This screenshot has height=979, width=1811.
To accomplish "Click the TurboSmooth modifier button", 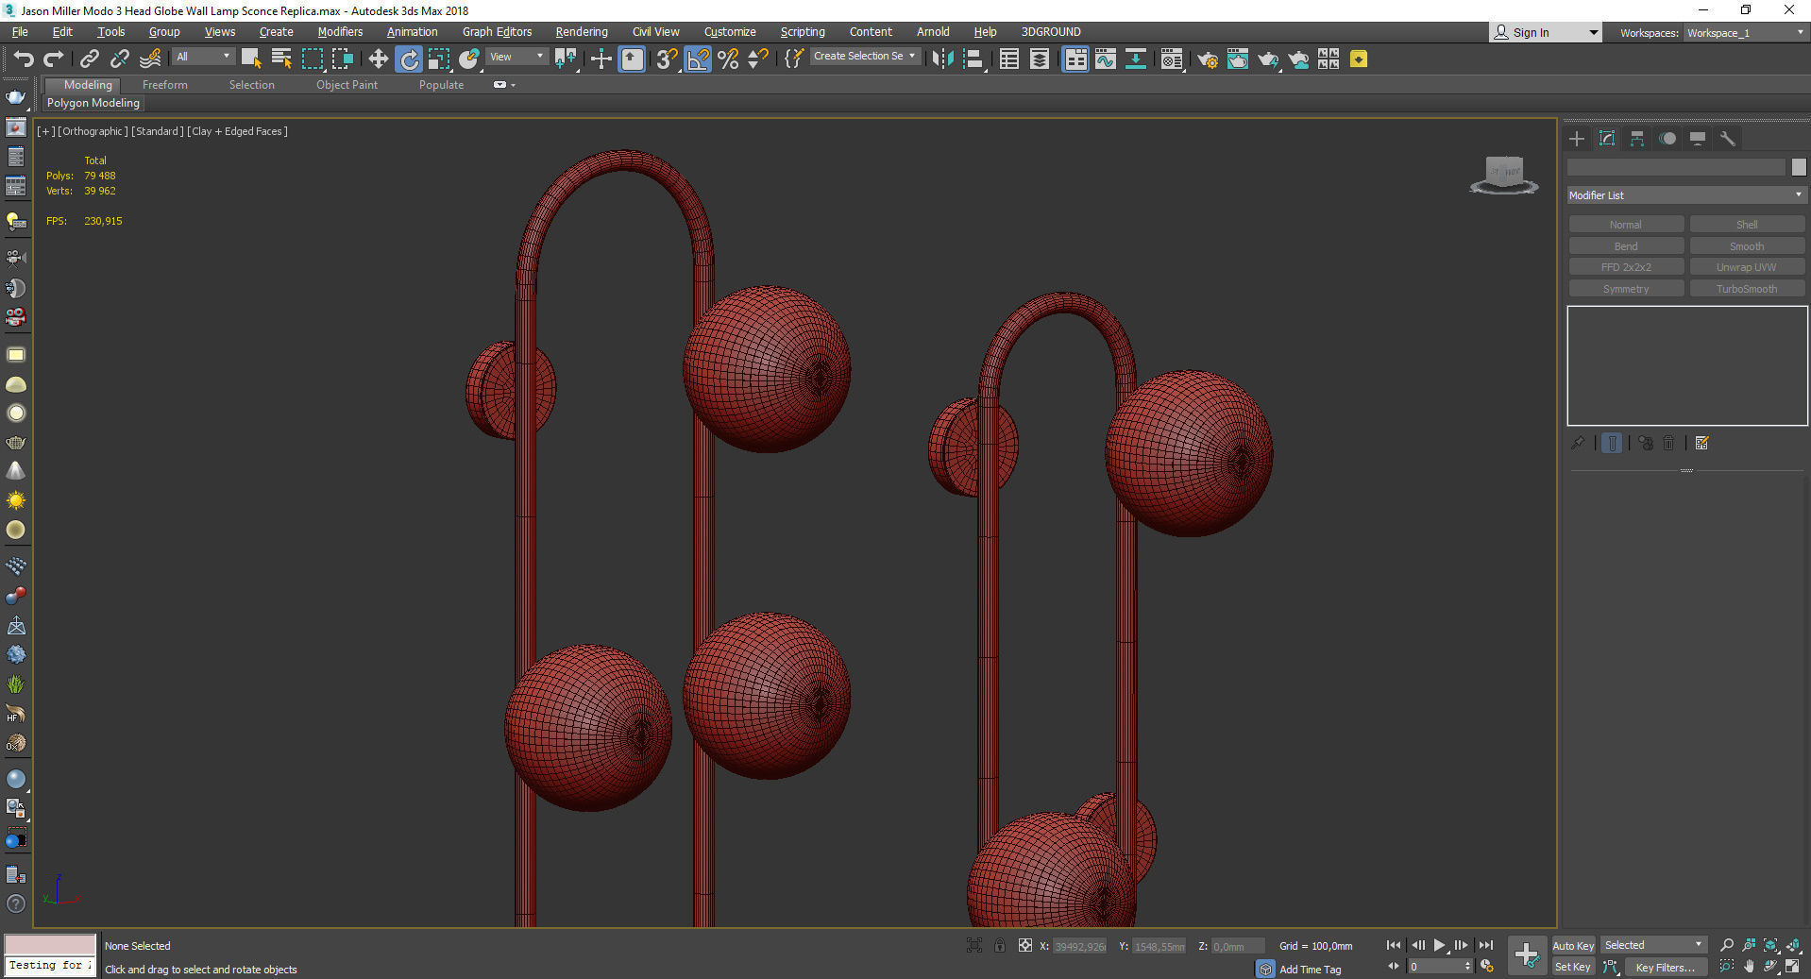I will coord(1747,289).
